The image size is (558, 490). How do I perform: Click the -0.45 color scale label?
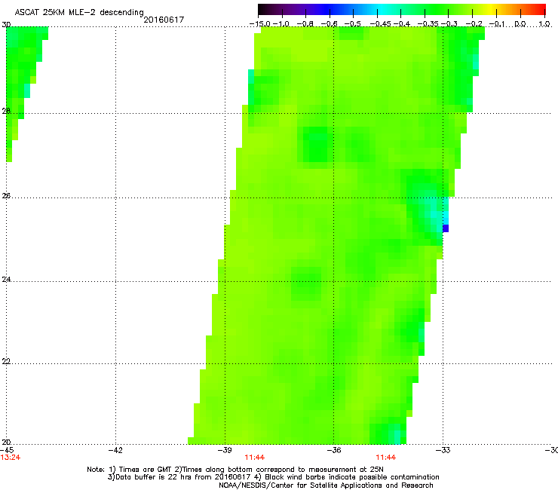click(x=380, y=24)
